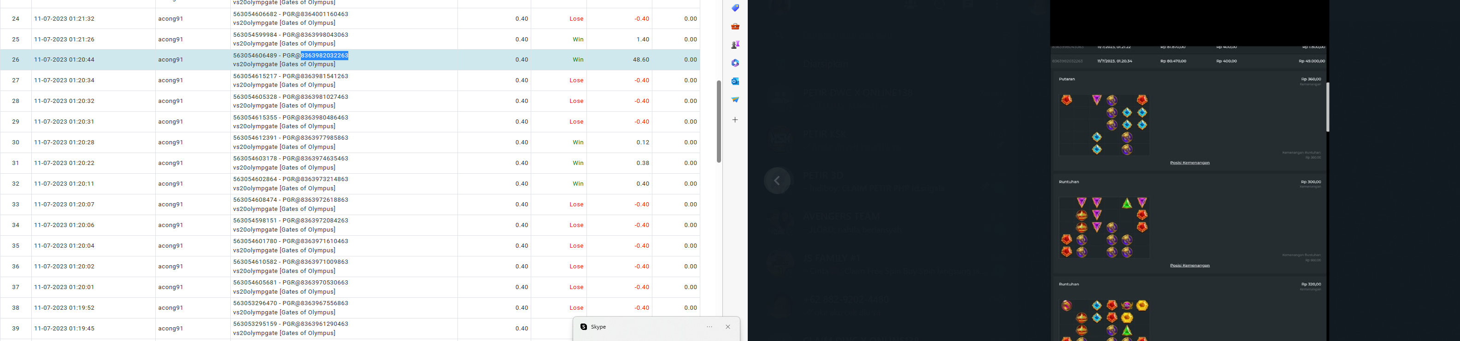Click the back arrow circle button
This screenshot has width=1460, height=341.
click(x=777, y=181)
